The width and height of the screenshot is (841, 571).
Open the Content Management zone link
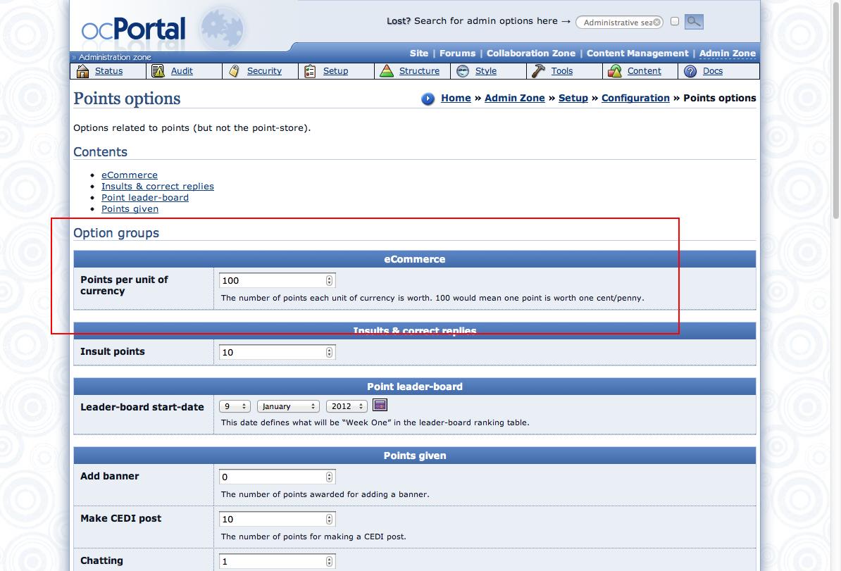(637, 54)
